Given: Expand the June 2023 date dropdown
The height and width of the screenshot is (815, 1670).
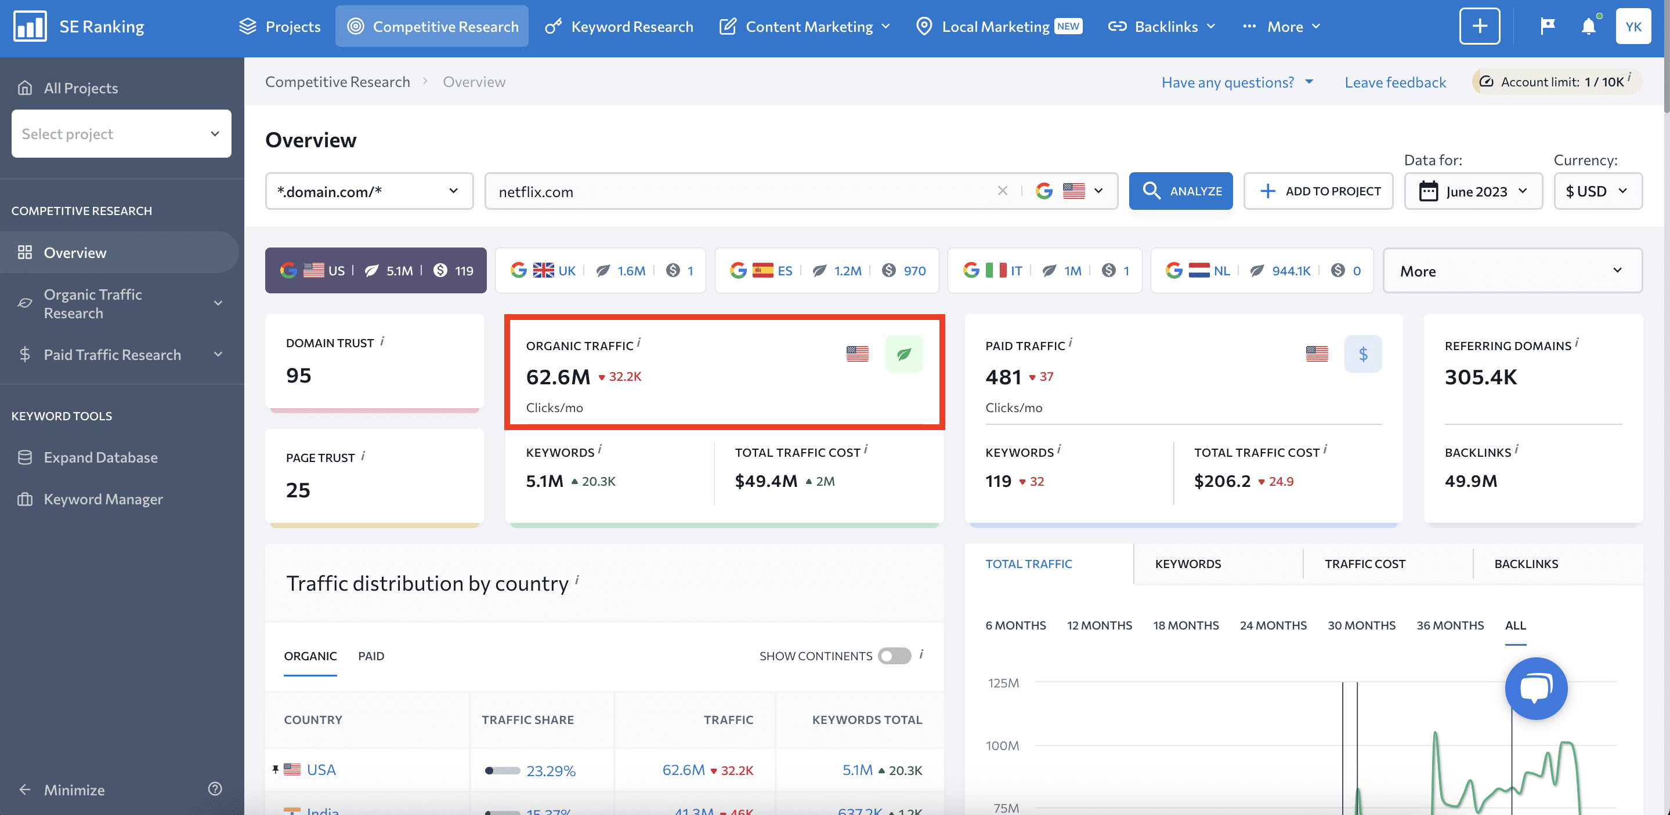Looking at the screenshot, I should tap(1474, 191).
